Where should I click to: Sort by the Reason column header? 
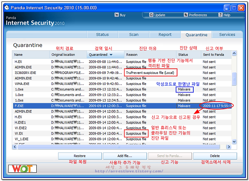(x=150, y=54)
